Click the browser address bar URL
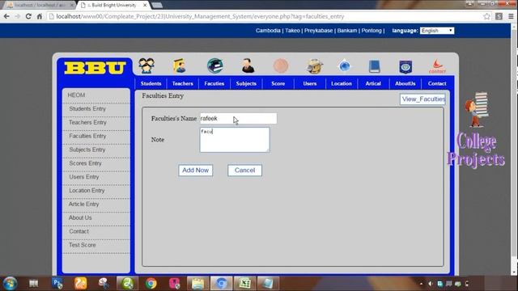 pyautogui.click(x=200, y=16)
